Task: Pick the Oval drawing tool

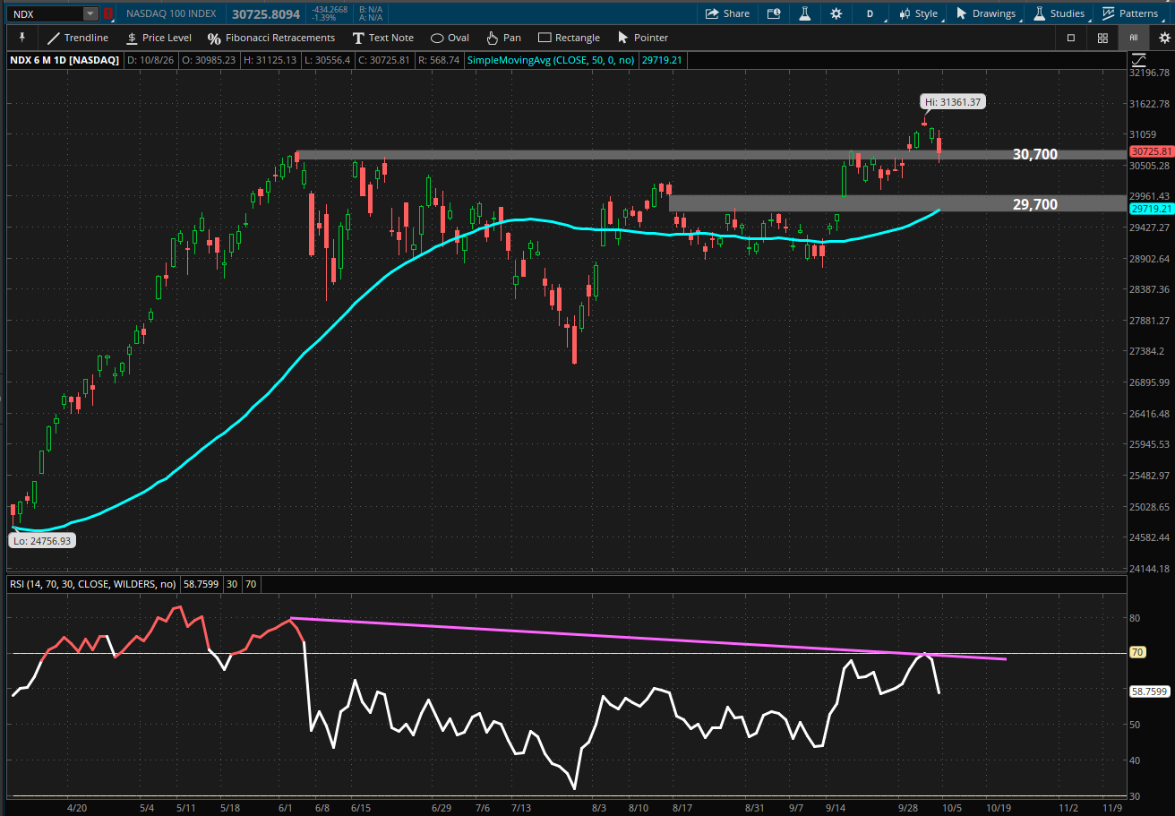Action: pyautogui.click(x=450, y=38)
